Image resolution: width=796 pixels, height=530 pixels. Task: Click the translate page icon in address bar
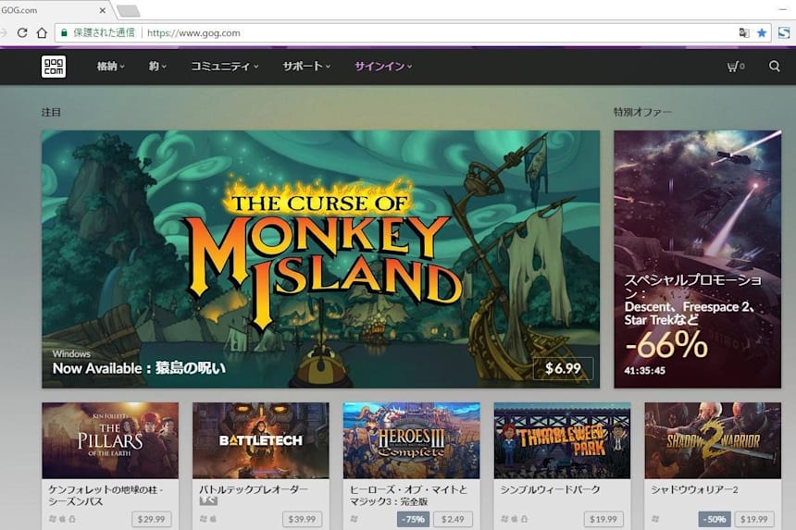pos(744,33)
